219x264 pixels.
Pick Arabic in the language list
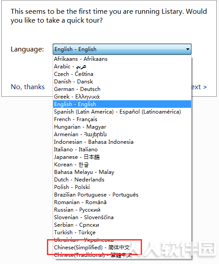click(x=122, y=67)
